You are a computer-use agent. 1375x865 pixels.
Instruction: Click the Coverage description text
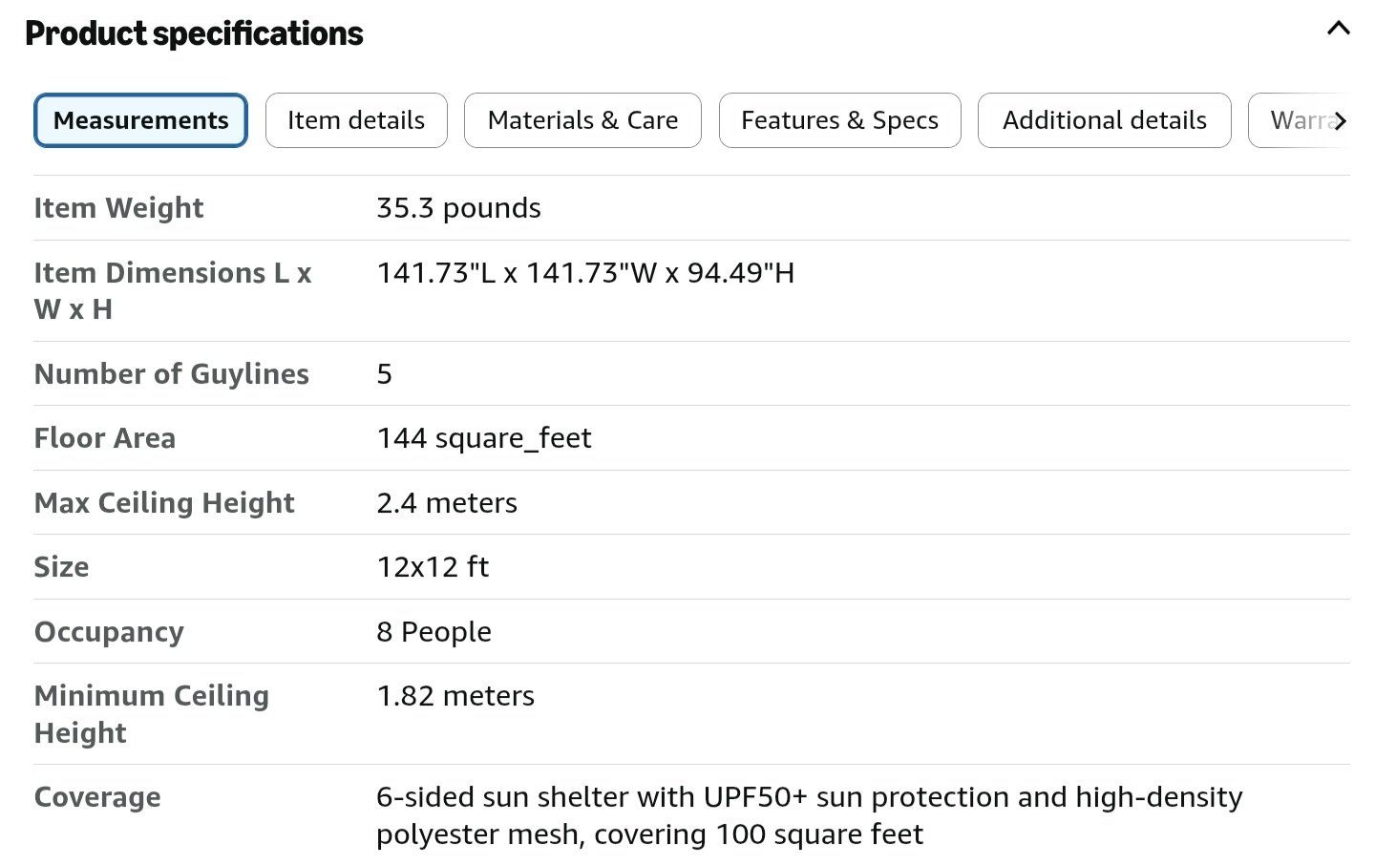[x=810, y=815]
